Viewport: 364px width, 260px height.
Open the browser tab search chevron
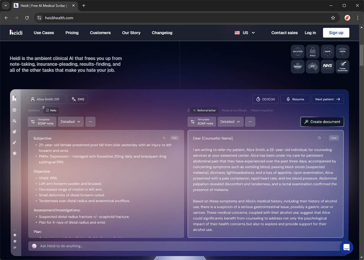6,5
